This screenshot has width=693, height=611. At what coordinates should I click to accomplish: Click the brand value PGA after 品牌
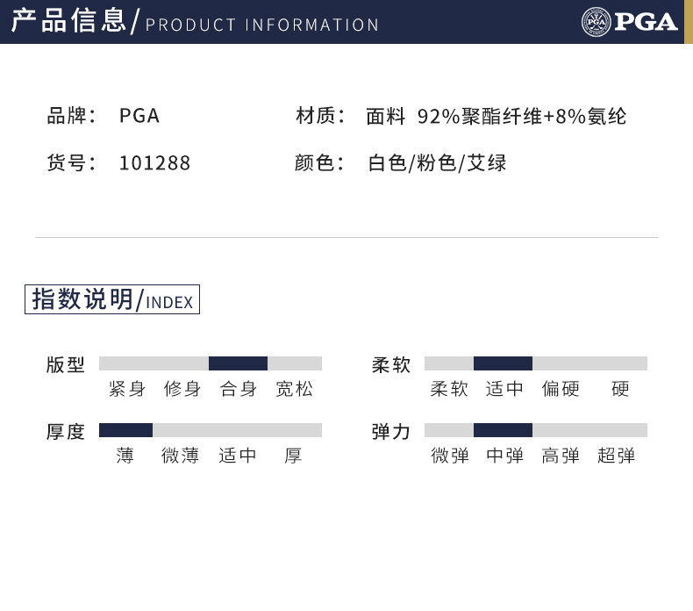(x=139, y=116)
